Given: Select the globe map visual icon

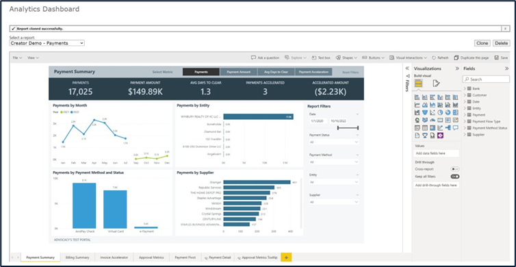Looking at the screenshot, I should [417, 120].
